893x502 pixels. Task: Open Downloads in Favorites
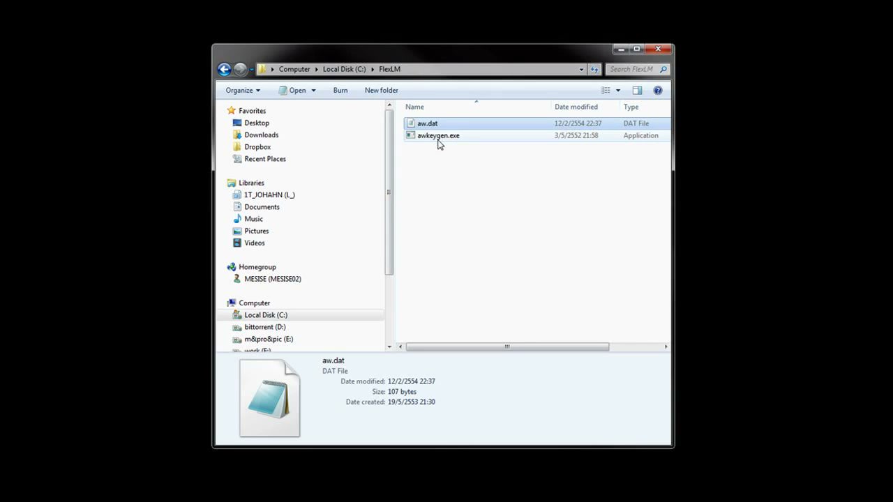coord(261,135)
